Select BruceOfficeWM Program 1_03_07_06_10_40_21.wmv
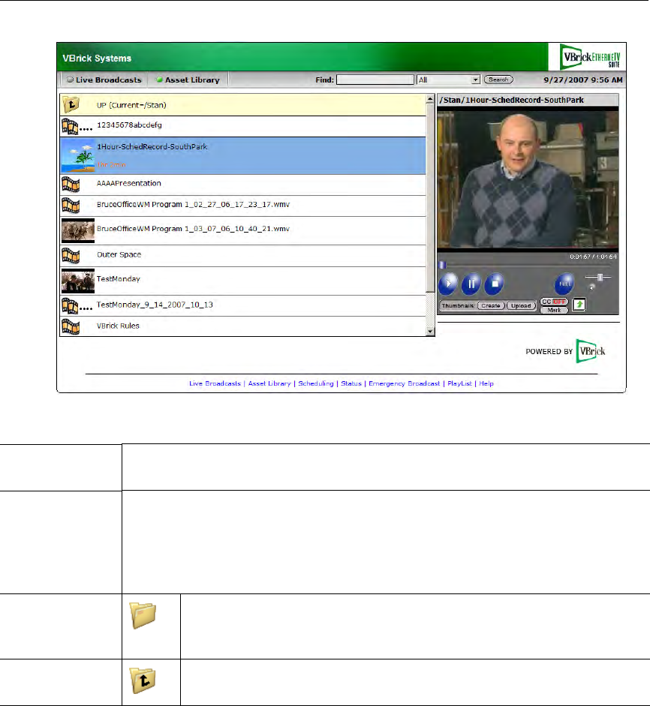The height and width of the screenshot is (706, 650). 243,230
